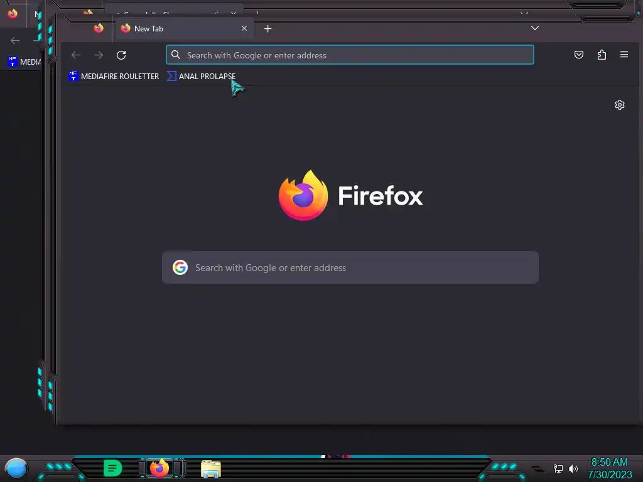Focus the address bar search field
643x482 pixels.
(x=350, y=55)
